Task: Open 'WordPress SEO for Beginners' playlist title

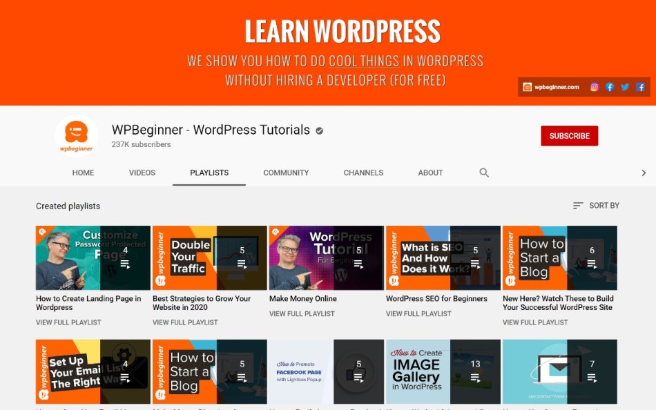Action: pos(437,299)
